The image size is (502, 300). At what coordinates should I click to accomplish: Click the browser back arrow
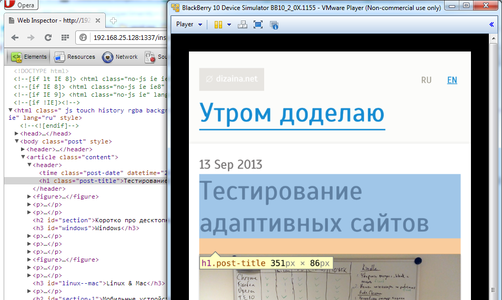(15, 38)
